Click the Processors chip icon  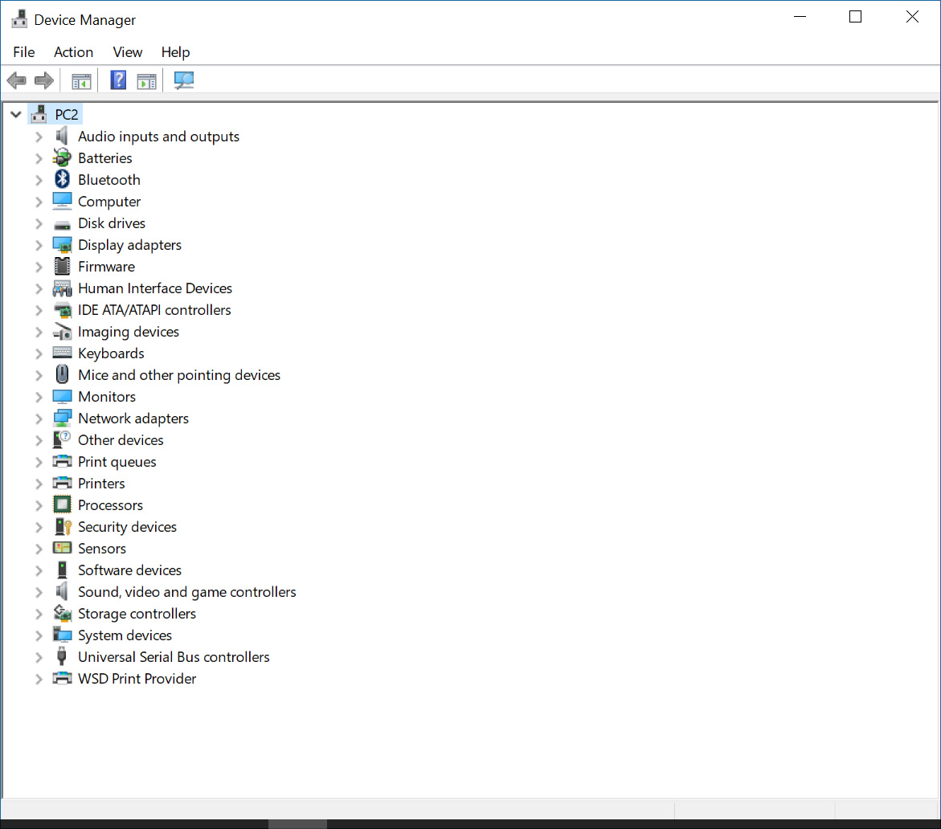point(62,505)
